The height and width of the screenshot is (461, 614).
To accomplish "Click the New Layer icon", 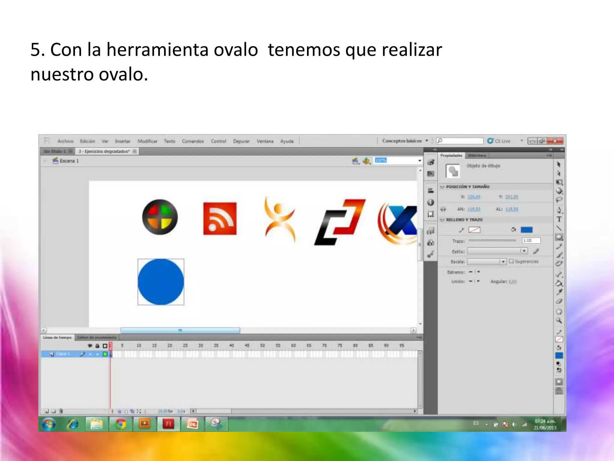I will pos(46,411).
